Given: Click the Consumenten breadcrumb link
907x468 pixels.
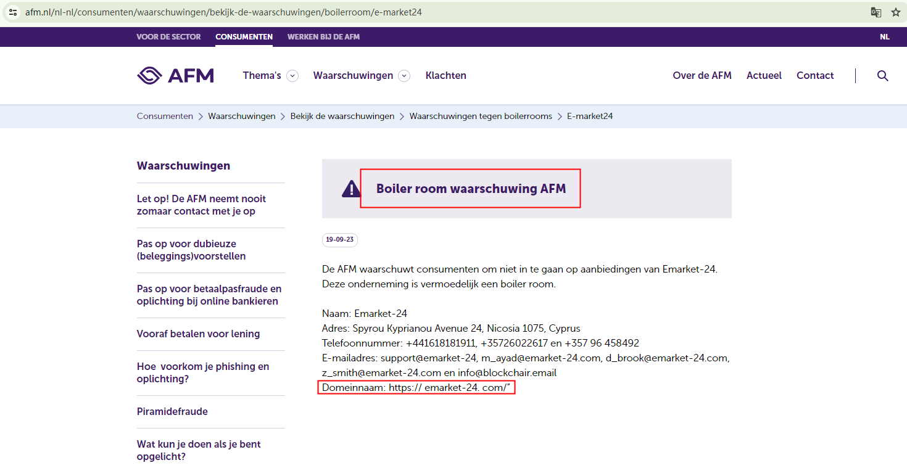Looking at the screenshot, I should pyautogui.click(x=165, y=116).
